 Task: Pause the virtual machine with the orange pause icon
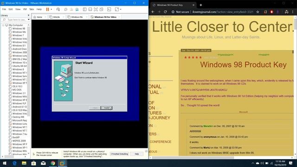point(47,9)
